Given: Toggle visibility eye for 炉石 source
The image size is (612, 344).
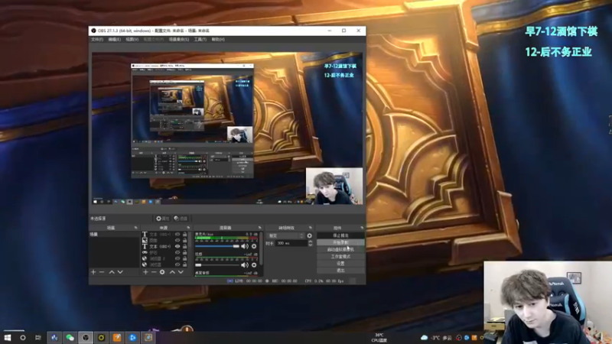Looking at the screenshot, I should 177,252.
